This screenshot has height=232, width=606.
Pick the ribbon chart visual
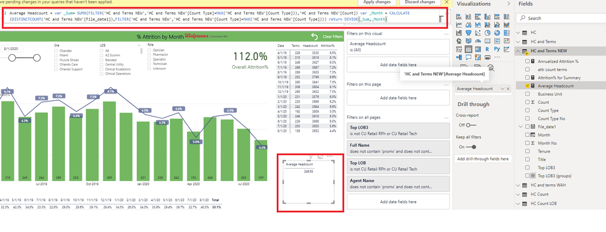pos(506,25)
